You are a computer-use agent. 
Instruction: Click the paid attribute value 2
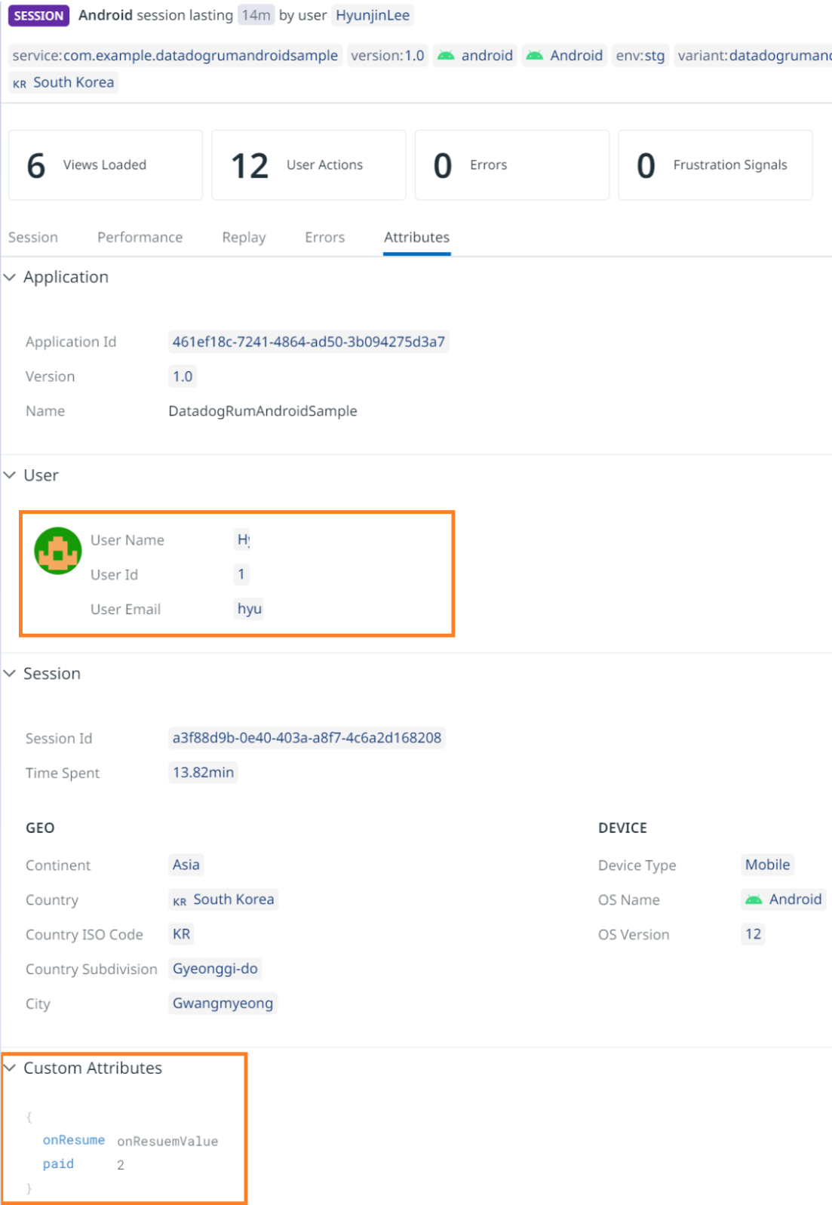coord(121,1165)
